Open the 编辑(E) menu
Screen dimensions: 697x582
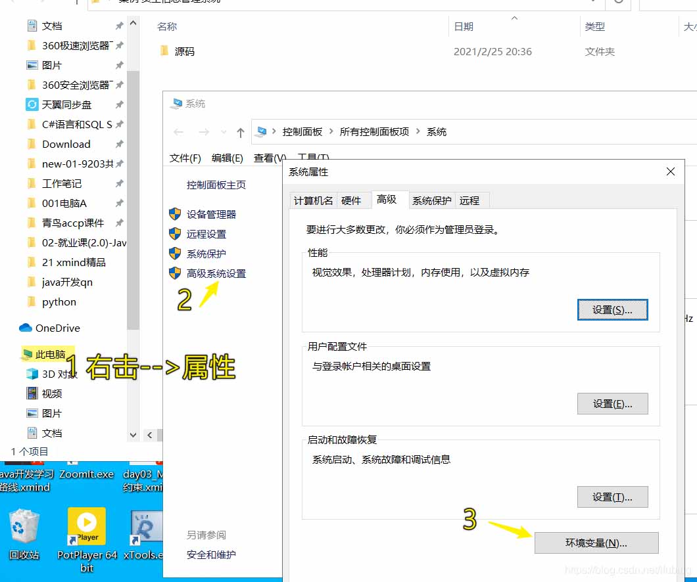pos(228,158)
